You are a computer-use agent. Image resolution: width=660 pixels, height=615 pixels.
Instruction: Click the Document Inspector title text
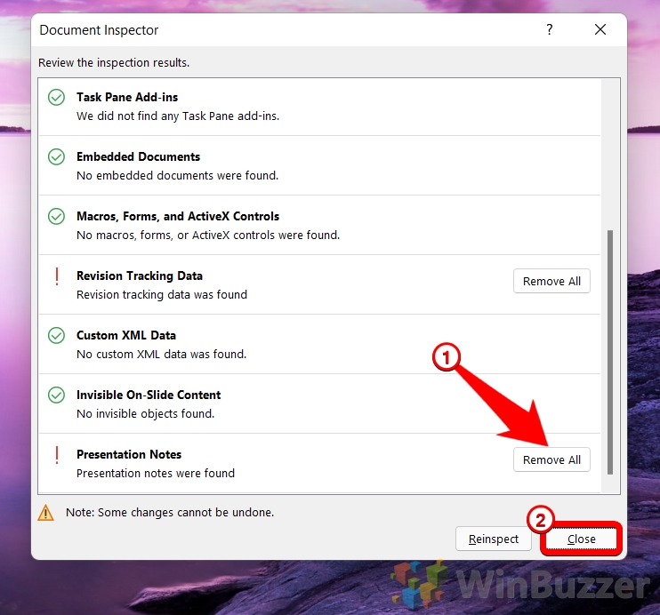tap(99, 30)
